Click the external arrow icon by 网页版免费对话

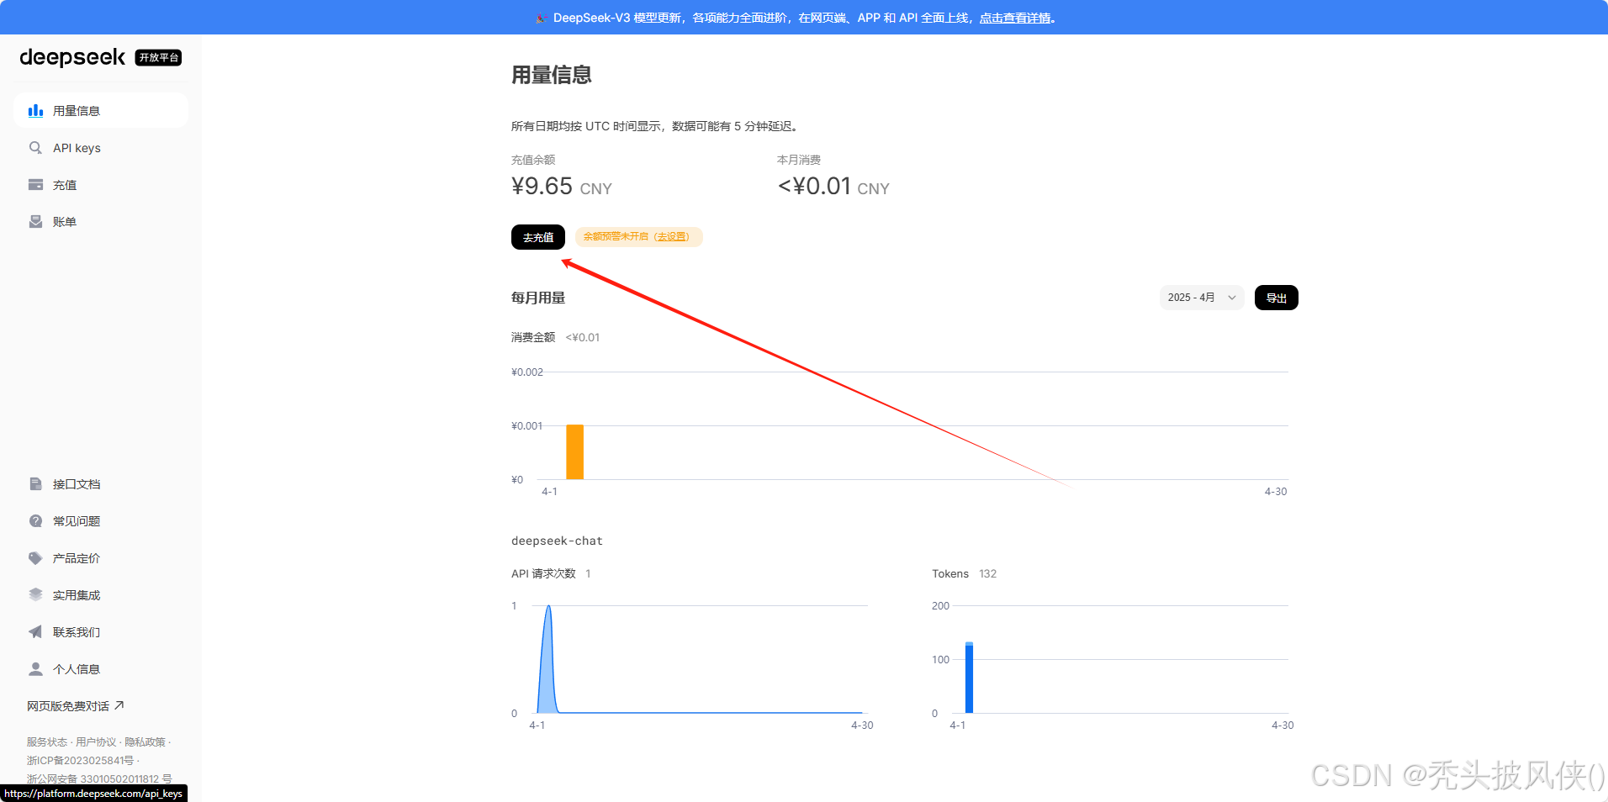119,705
